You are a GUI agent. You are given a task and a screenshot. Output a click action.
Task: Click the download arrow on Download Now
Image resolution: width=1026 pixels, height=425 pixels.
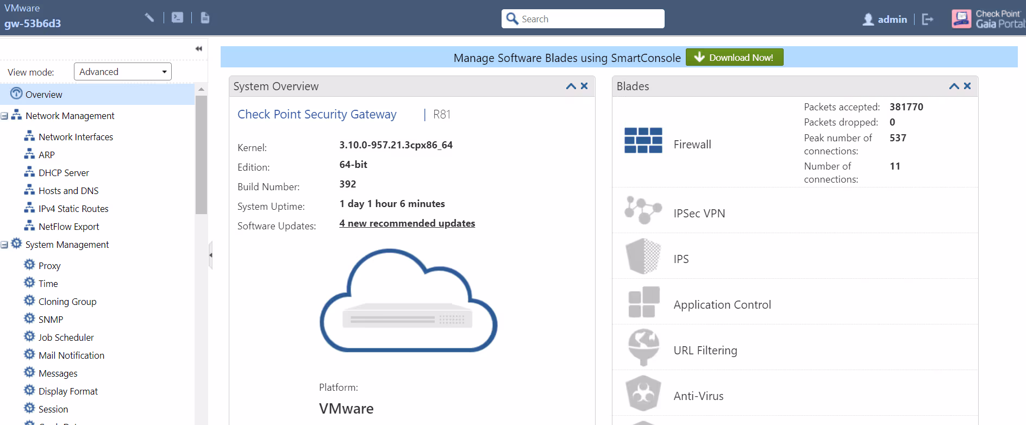(699, 57)
